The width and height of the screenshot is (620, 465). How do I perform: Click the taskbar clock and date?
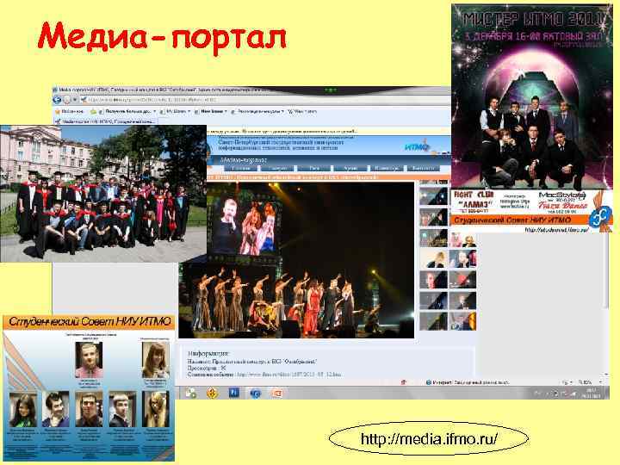point(591,393)
